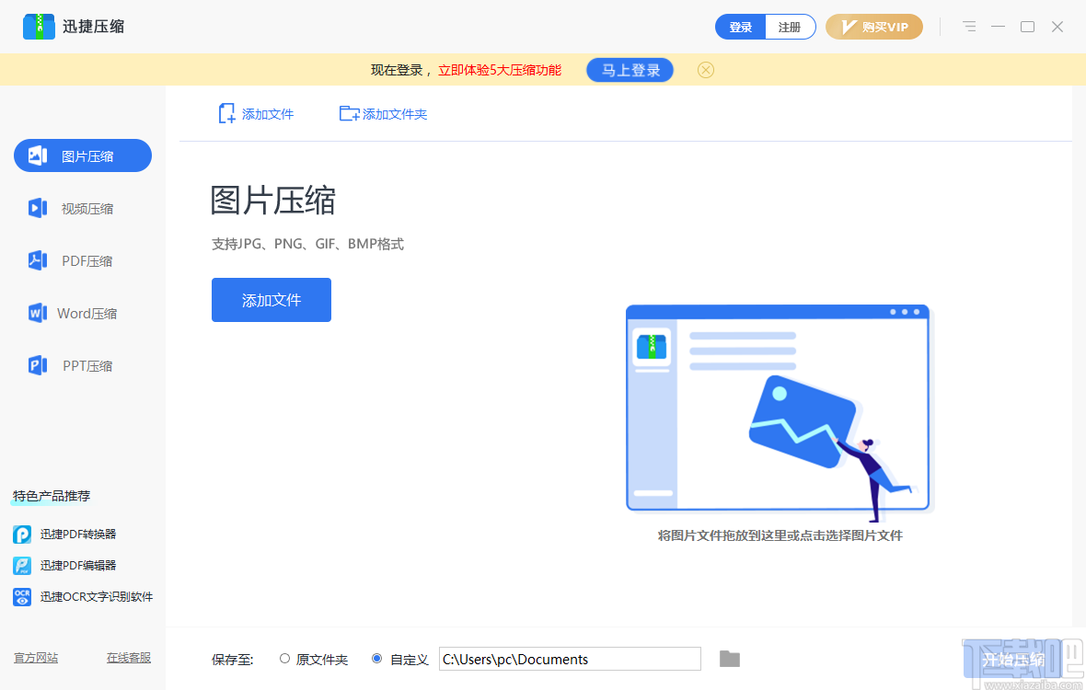Viewport: 1086px width, 690px height.
Task: Open the PPT压缩 tool
Action: click(x=82, y=365)
